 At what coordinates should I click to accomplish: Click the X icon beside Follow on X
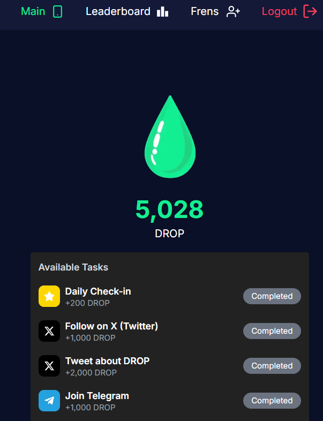[49, 331]
